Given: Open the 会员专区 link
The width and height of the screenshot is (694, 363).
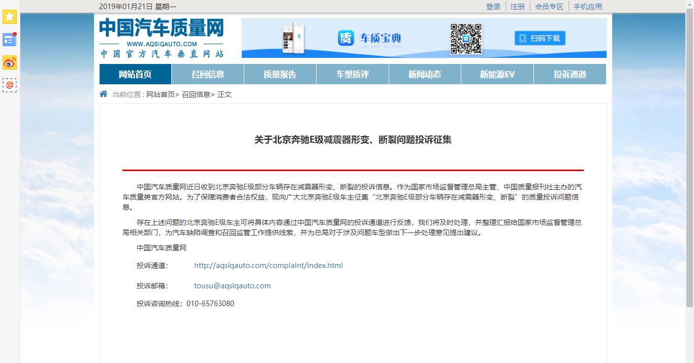Looking at the screenshot, I should click(549, 7).
